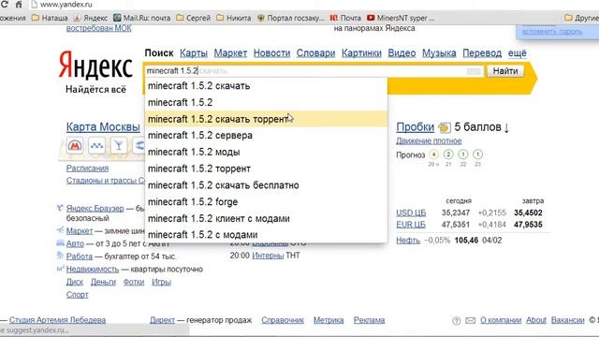Open the MinersNT syper bookmark
The image size is (599, 337).
pyautogui.click(x=401, y=18)
